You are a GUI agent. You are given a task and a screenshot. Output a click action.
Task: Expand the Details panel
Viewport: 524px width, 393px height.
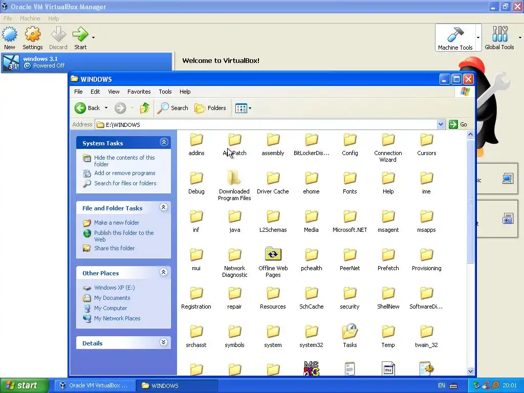pos(163,342)
